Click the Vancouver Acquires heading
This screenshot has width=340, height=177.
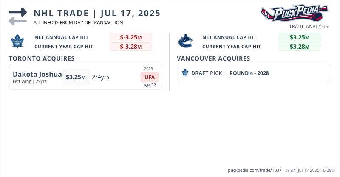tap(213, 58)
